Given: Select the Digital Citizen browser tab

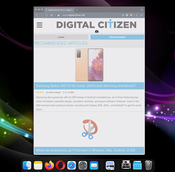Looking at the screenshot, I should point(59,10).
